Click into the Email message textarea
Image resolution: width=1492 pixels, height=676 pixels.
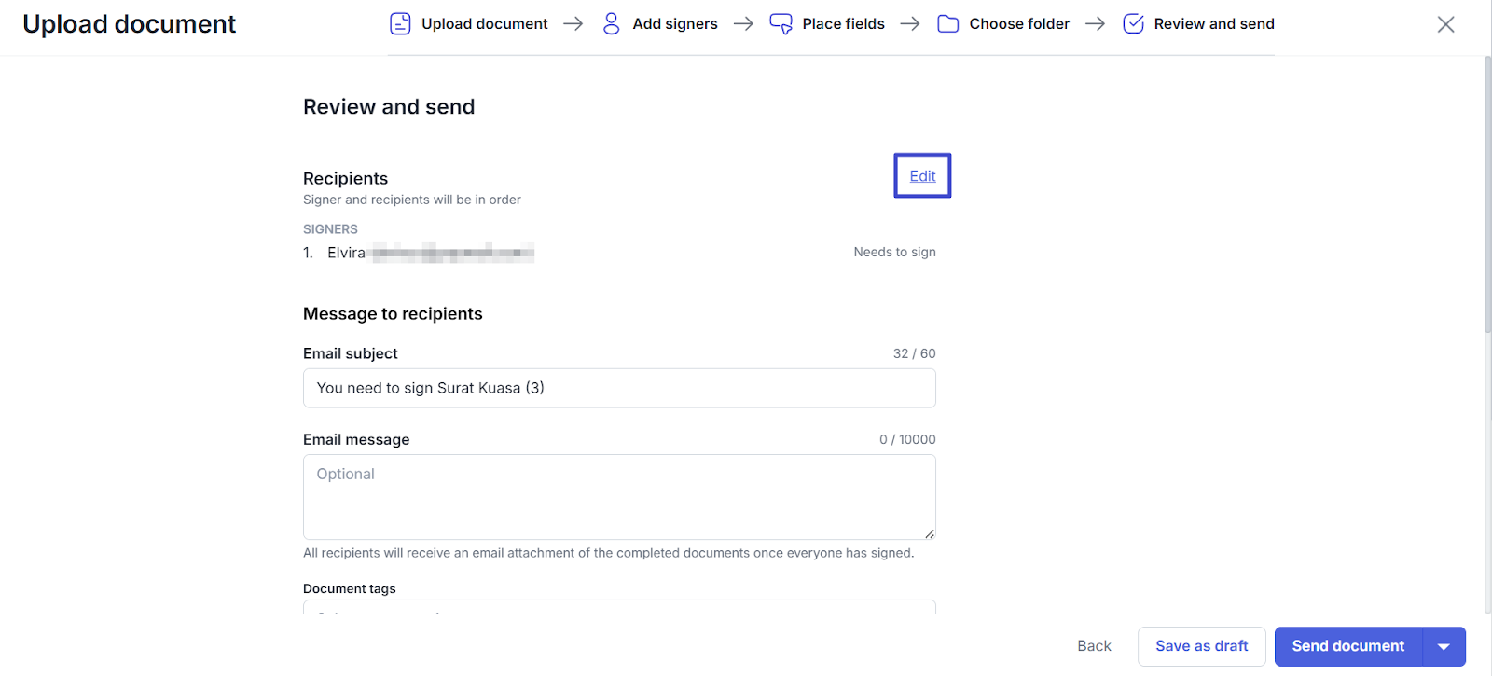point(619,496)
